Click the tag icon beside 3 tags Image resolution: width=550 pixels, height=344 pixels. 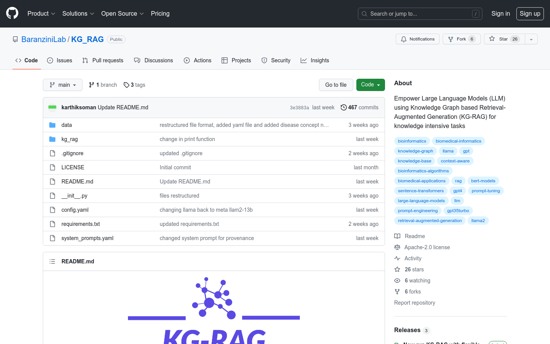(126, 84)
